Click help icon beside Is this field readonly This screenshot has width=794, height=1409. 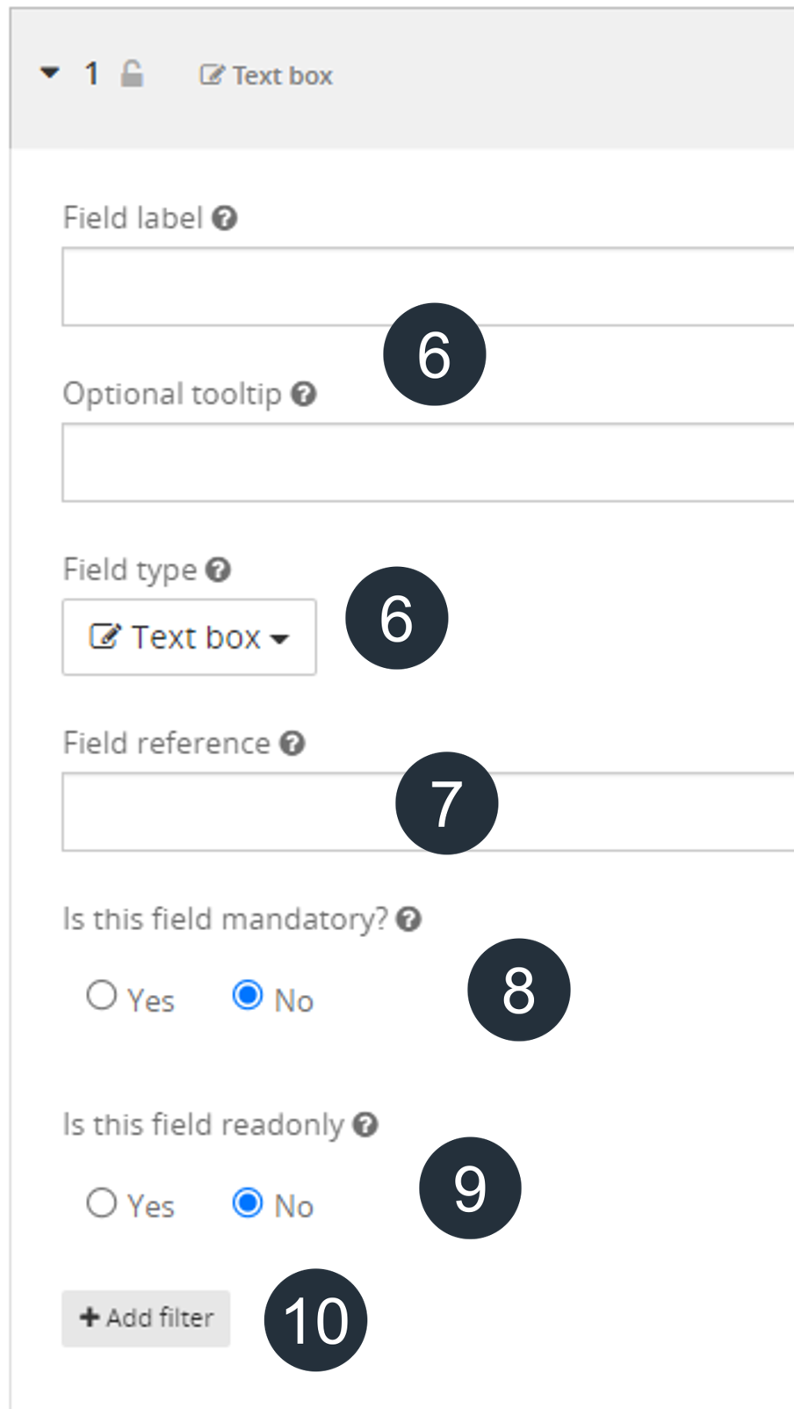tap(365, 1124)
